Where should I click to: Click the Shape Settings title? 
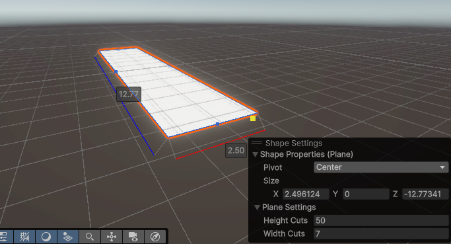click(294, 143)
